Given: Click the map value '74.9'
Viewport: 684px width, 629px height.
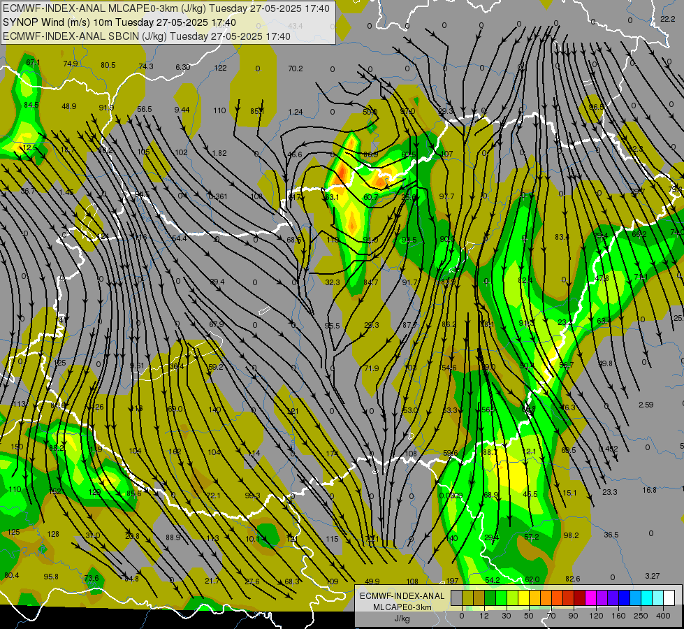Looking at the screenshot, I should pyautogui.click(x=71, y=64).
